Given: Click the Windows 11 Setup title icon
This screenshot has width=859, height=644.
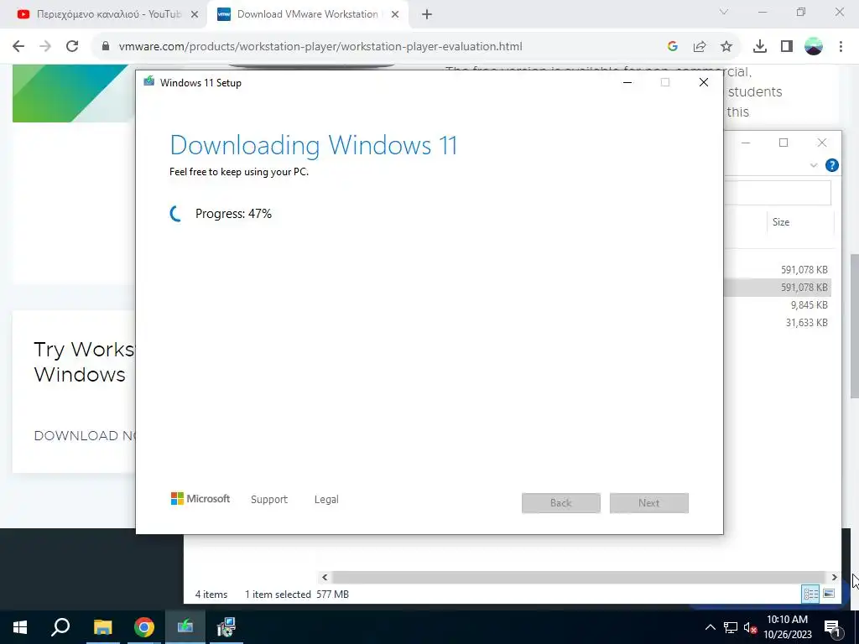Looking at the screenshot, I should (149, 82).
